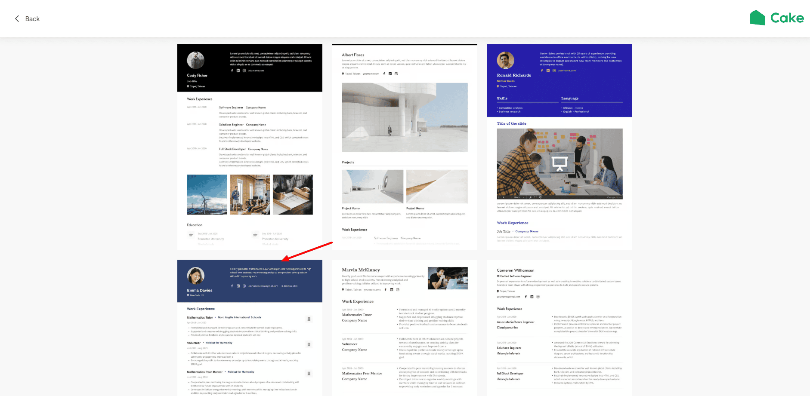Click the Instagram icon in Marvin McKinney's template
The image size is (810, 396).
pyautogui.click(x=398, y=289)
